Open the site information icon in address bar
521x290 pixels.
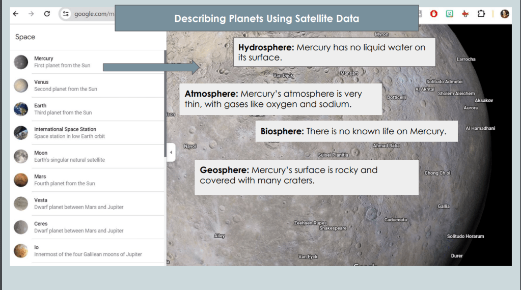click(x=65, y=14)
